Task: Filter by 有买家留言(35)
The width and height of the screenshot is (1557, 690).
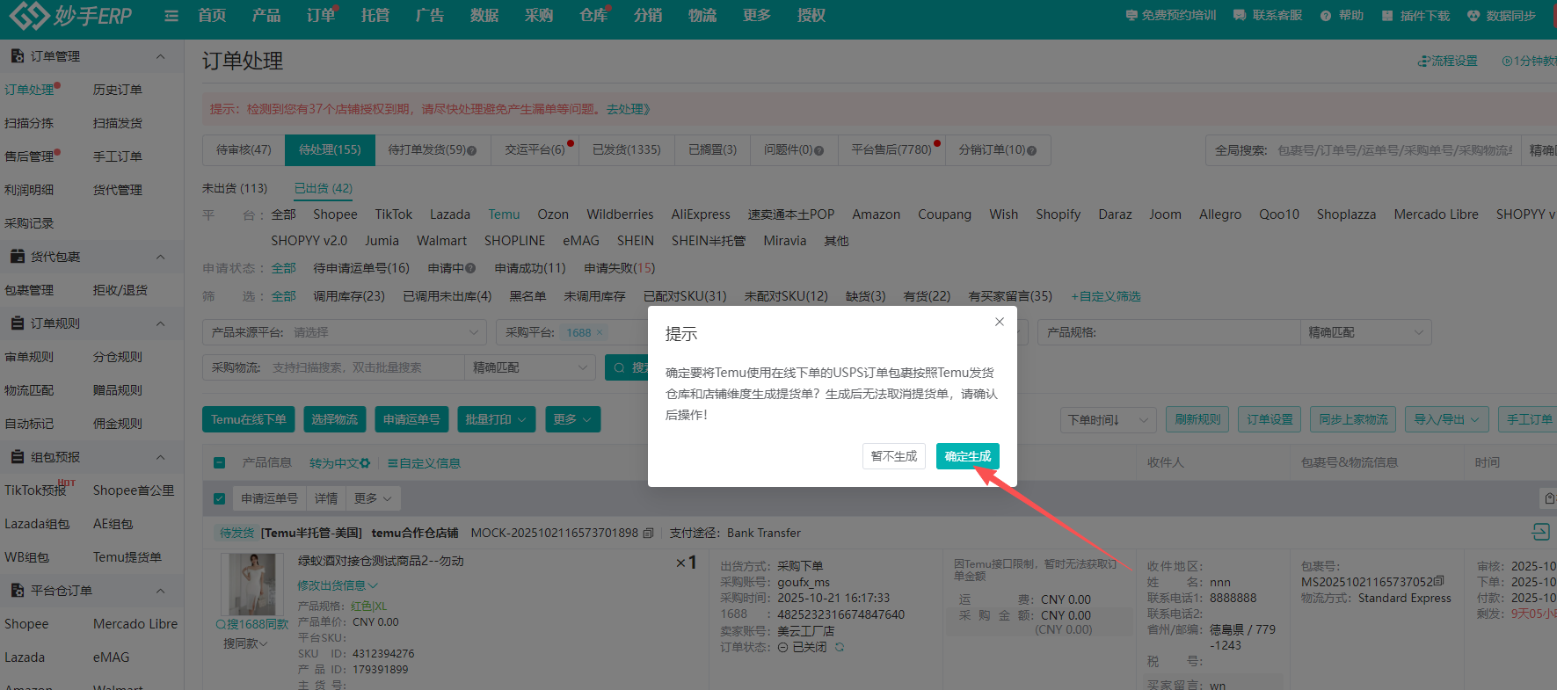Action: [x=1009, y=296]
